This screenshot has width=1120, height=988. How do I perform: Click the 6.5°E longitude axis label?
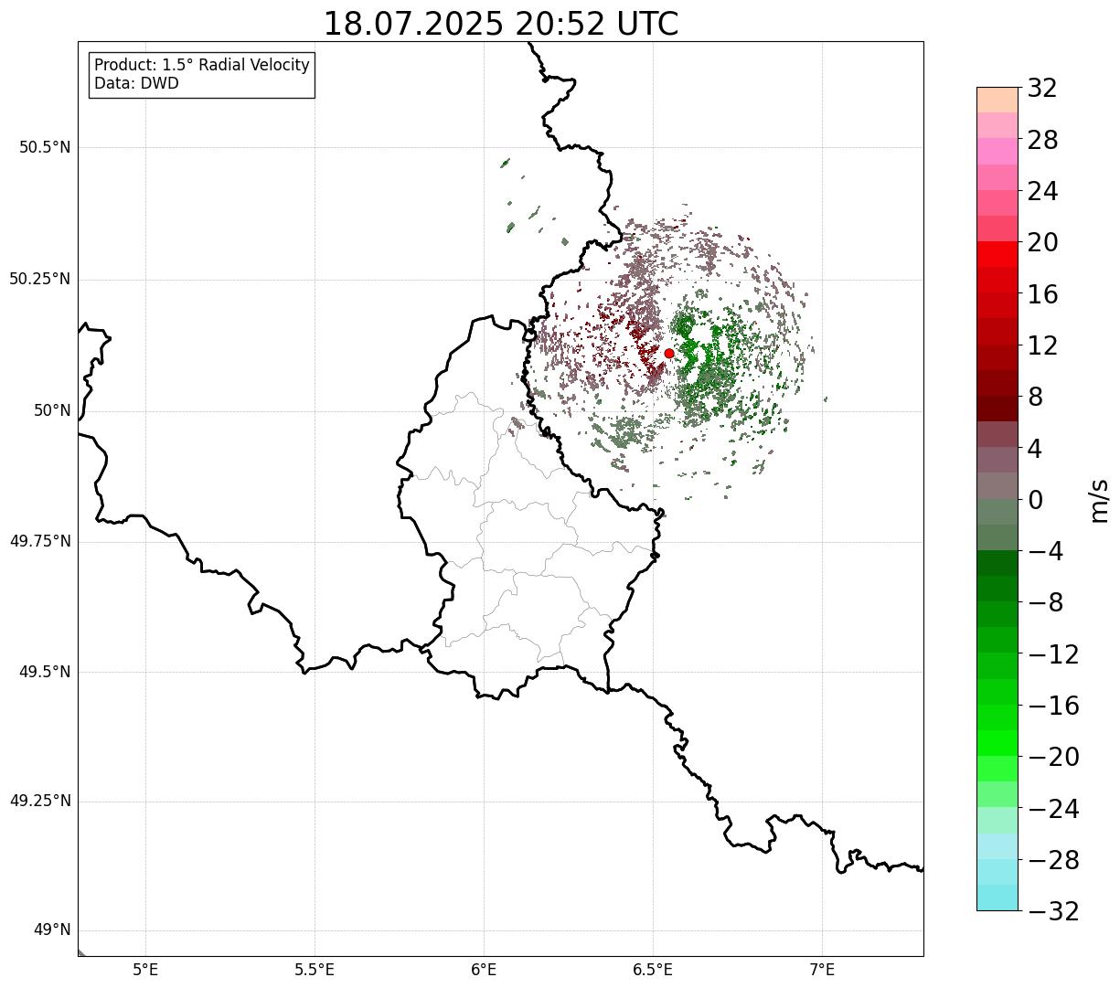[x=653, y=970]
